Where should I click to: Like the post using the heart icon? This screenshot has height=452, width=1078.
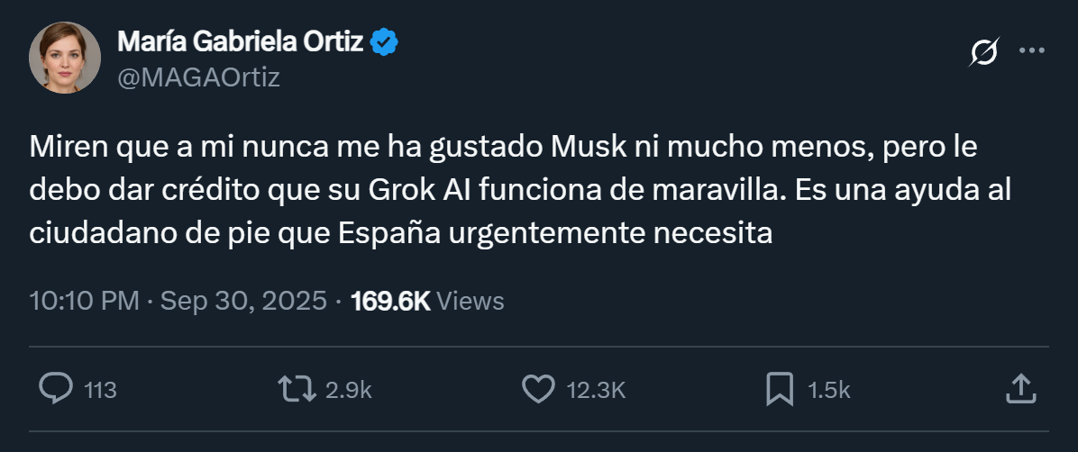(538, 389)
